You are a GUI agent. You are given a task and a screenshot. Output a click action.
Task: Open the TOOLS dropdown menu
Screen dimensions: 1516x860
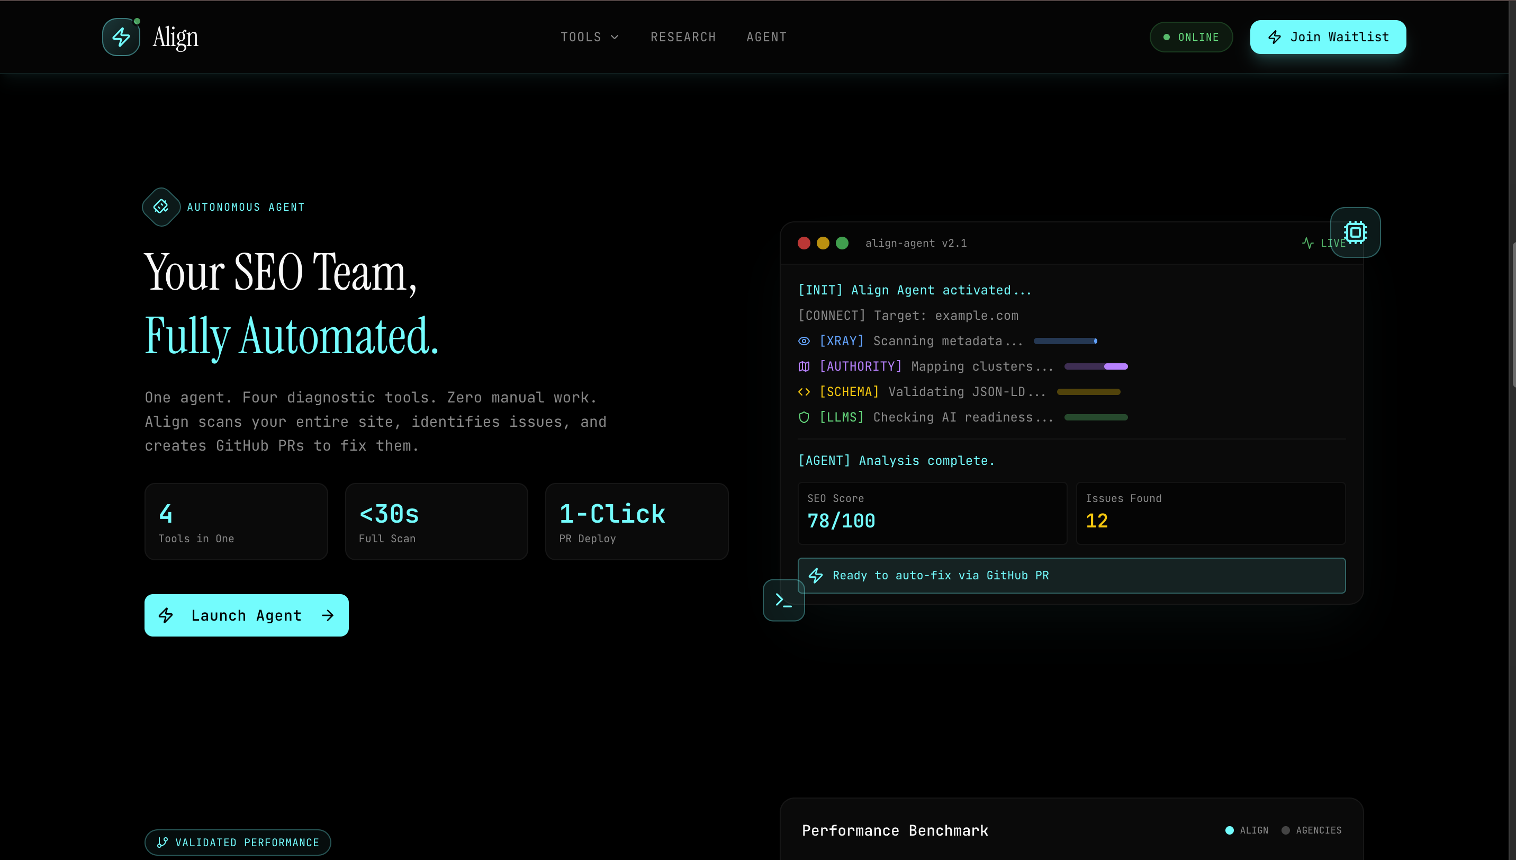point(590,37)
